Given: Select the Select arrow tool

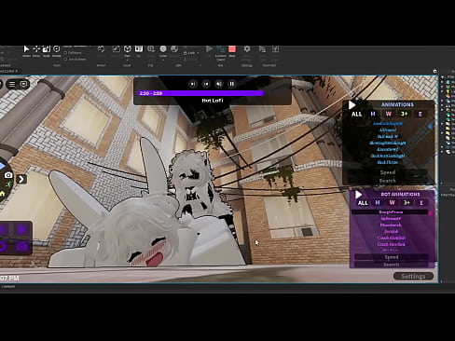Looking at the screenshot, I should 26,49.
